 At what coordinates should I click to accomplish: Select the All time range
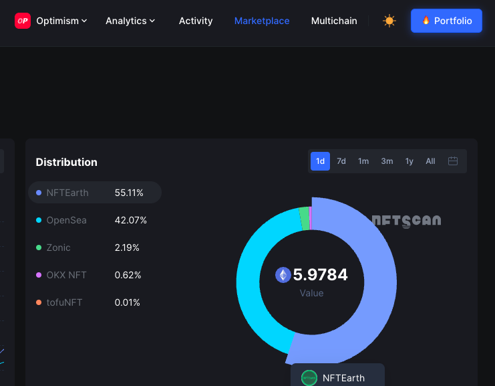tap(430, 161)
